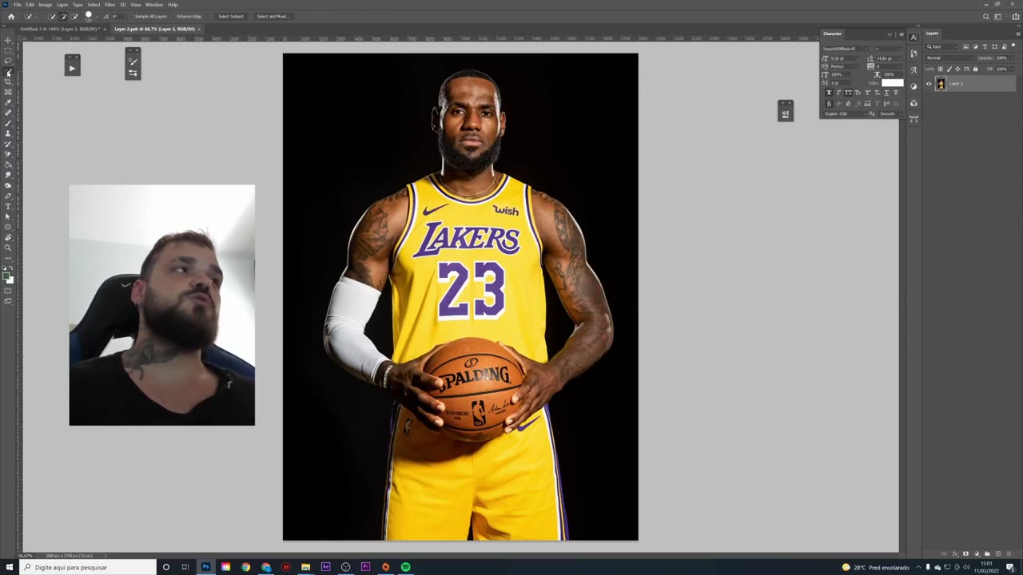Enable Sample All Layers checkbox
This screenshot has height=575, width=1023.
coord(132,16)
